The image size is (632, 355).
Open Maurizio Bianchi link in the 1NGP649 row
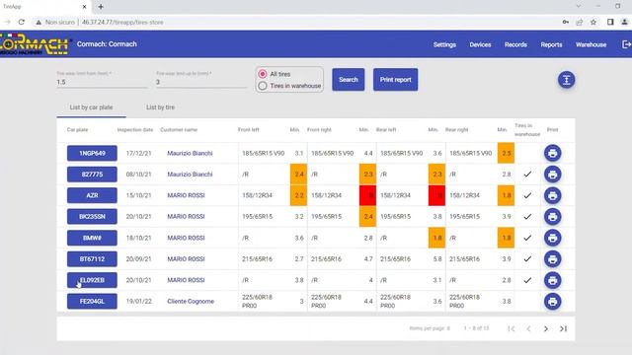point(190,154)
